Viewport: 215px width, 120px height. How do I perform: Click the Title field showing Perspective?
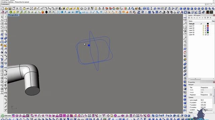point(206,87)
